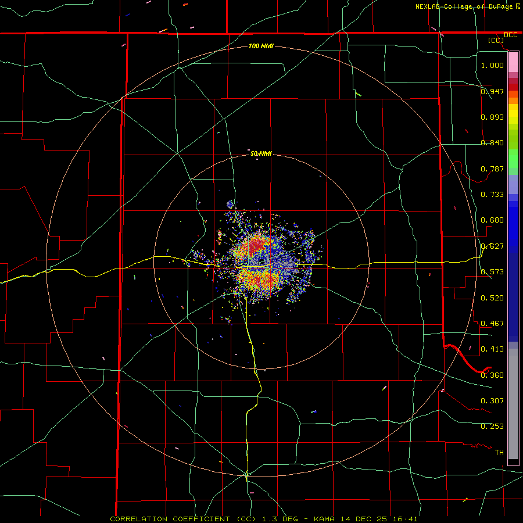
Task: Click the Correlation Coefficient product caption
Action: [x=263, y=519]
